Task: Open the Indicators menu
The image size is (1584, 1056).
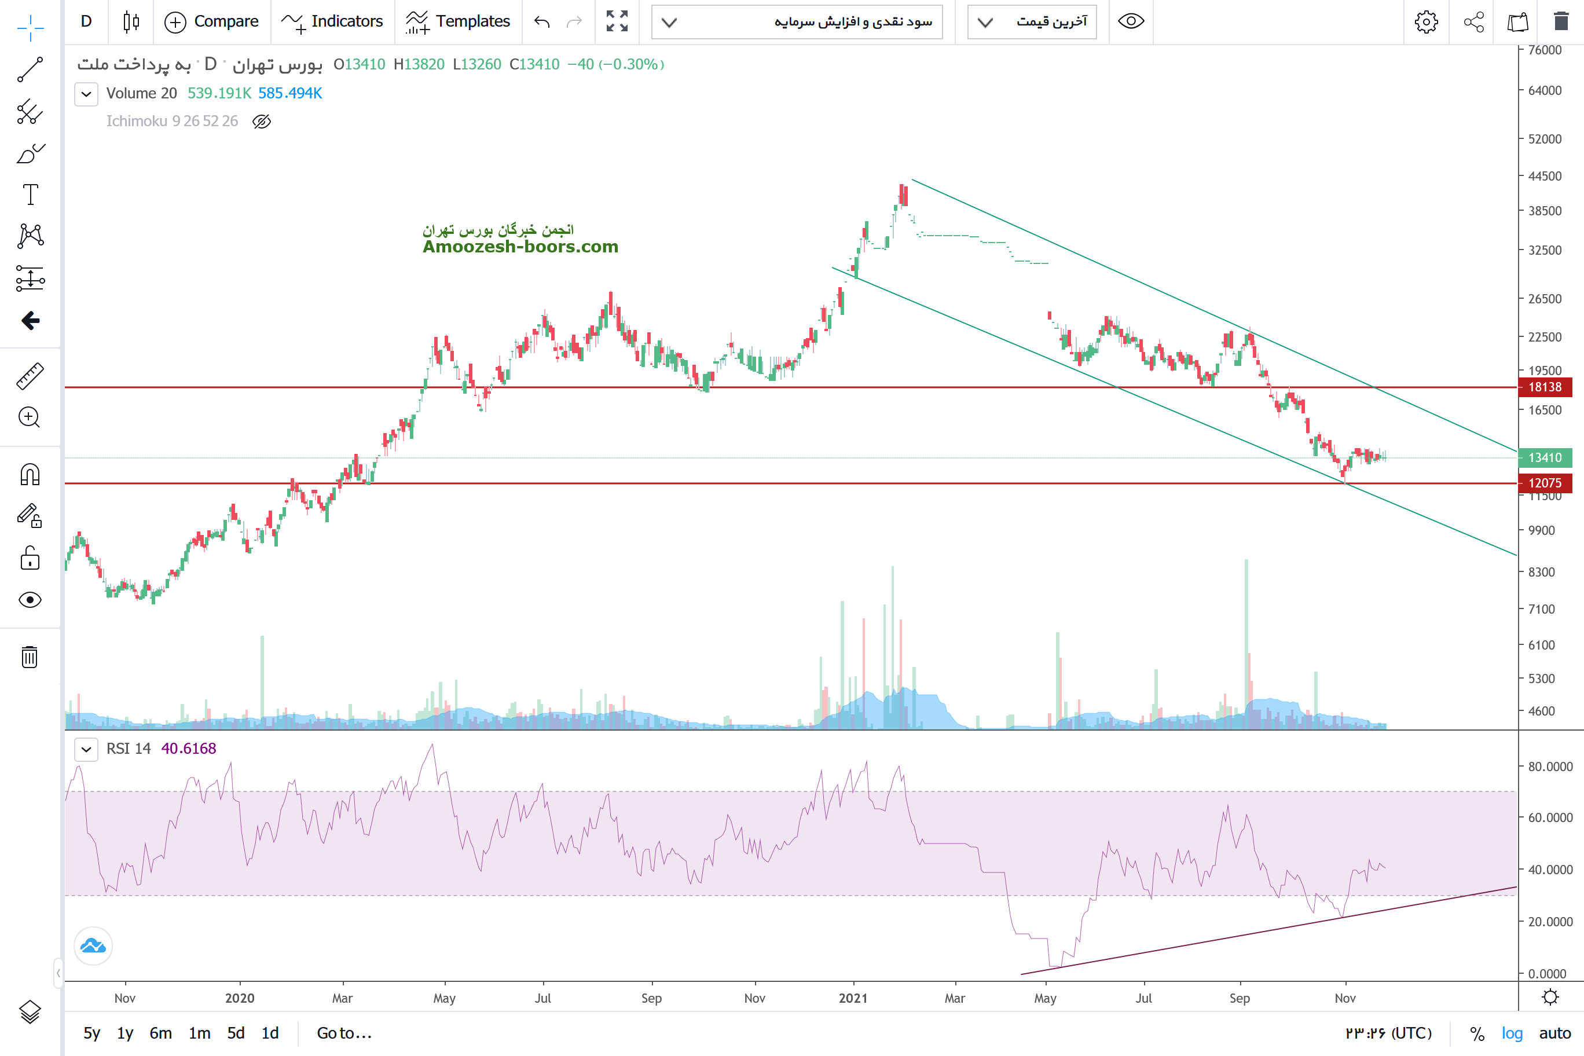Action: (x=332, y=21)
